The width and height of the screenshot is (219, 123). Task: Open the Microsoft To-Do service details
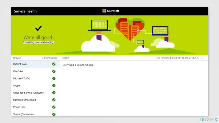35,78
